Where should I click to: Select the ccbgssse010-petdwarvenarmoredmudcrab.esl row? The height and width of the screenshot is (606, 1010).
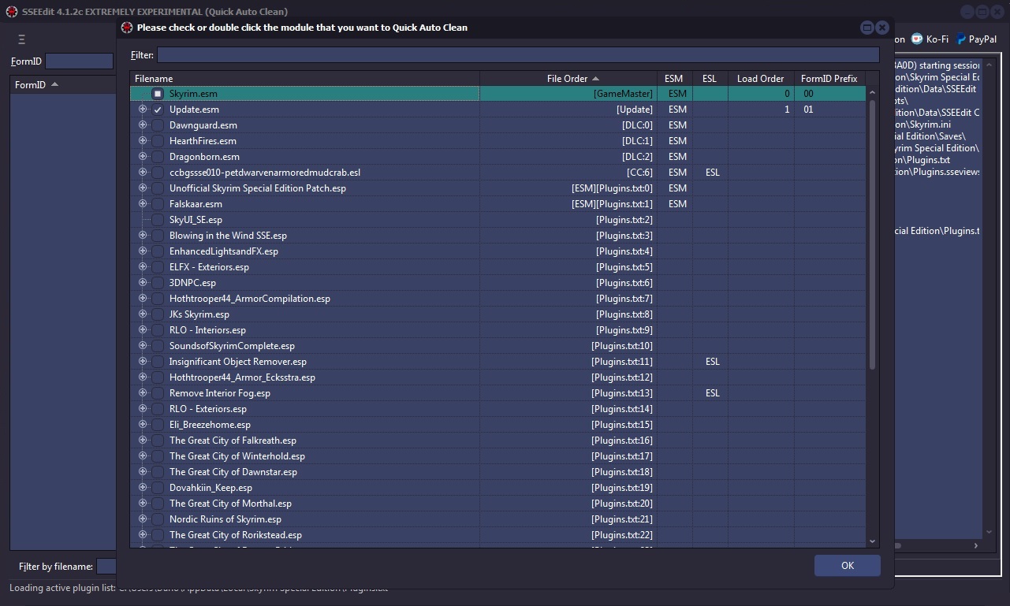click(498, 173)
